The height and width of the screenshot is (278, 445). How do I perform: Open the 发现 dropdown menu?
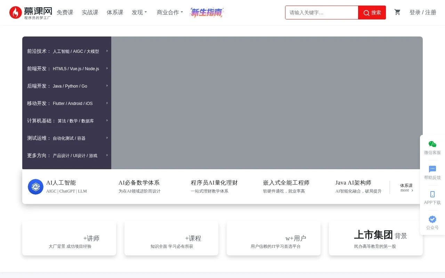coord(139,12)
